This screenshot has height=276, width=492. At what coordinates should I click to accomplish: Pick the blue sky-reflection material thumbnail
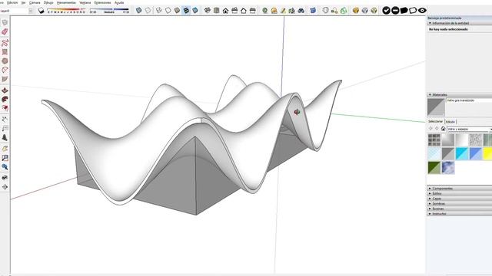coord(448,167)
